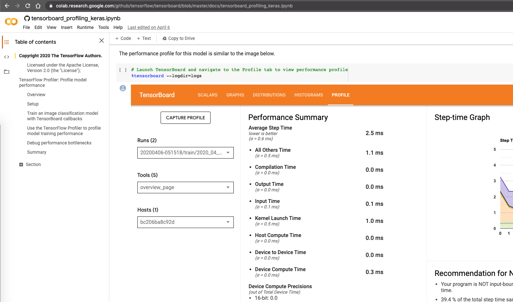Click the Performance Summary heading
The height and width of the screenshot is (302, 513).
[x=288, y=117]
